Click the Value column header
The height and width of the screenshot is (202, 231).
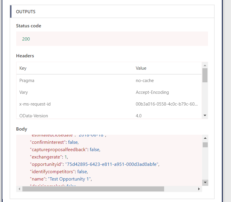[x=141, y=68]
